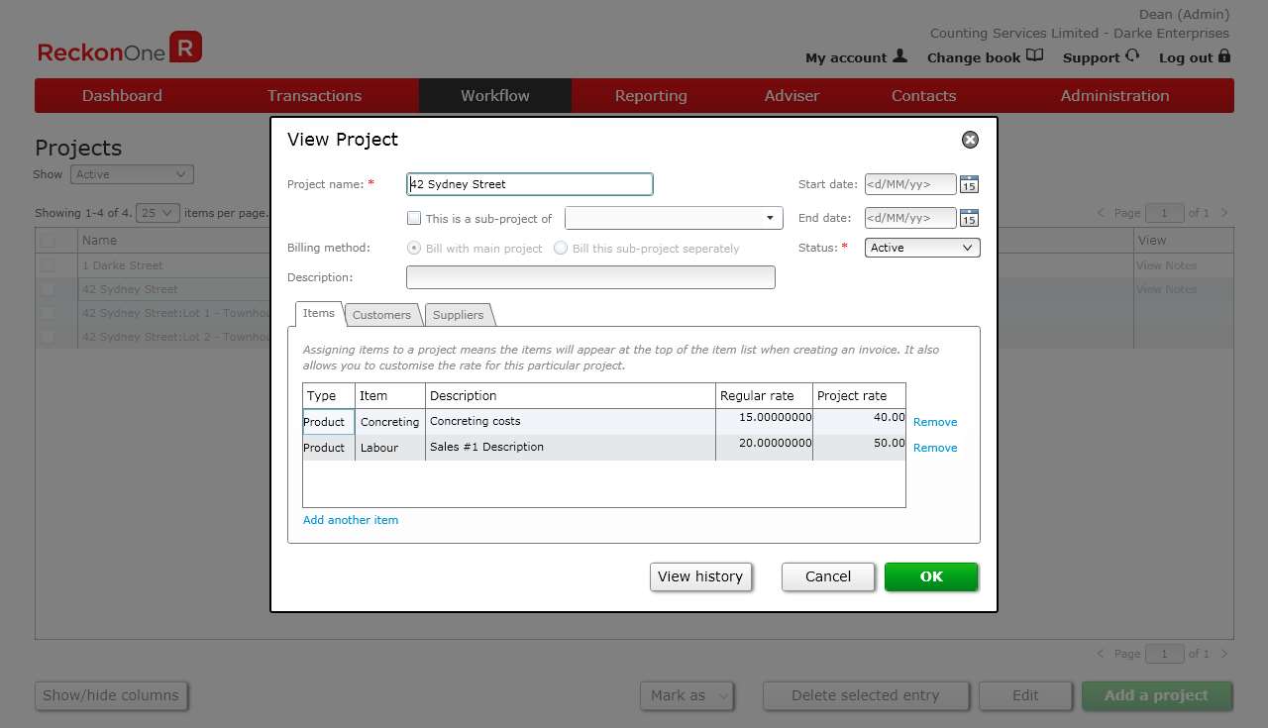The height and width of the screenshot is (728, 1268).
Task: Expand the Show Active filter dropdown
Action: [132, 173]
